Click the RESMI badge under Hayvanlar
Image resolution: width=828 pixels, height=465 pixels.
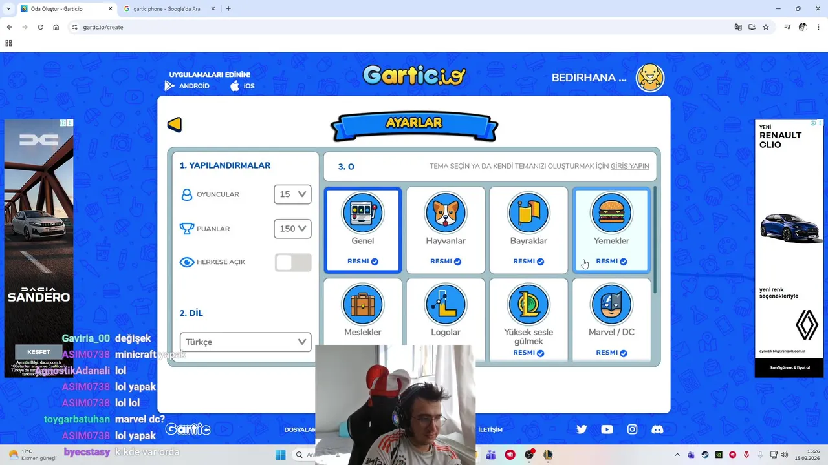(x=446, y=262)
